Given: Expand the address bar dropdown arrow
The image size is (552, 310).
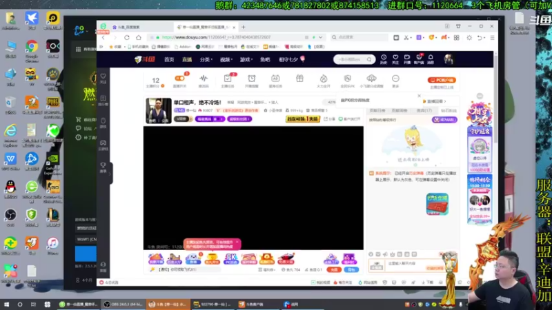Looking at the screenshot, I should 320,37.
